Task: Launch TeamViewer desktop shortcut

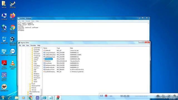Action: [x=13, y=52]
